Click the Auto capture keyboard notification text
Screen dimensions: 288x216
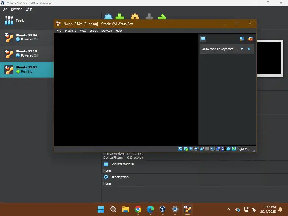point(220,49)
